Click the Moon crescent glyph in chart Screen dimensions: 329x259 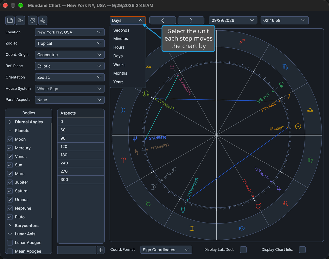[x=154, y=187]
